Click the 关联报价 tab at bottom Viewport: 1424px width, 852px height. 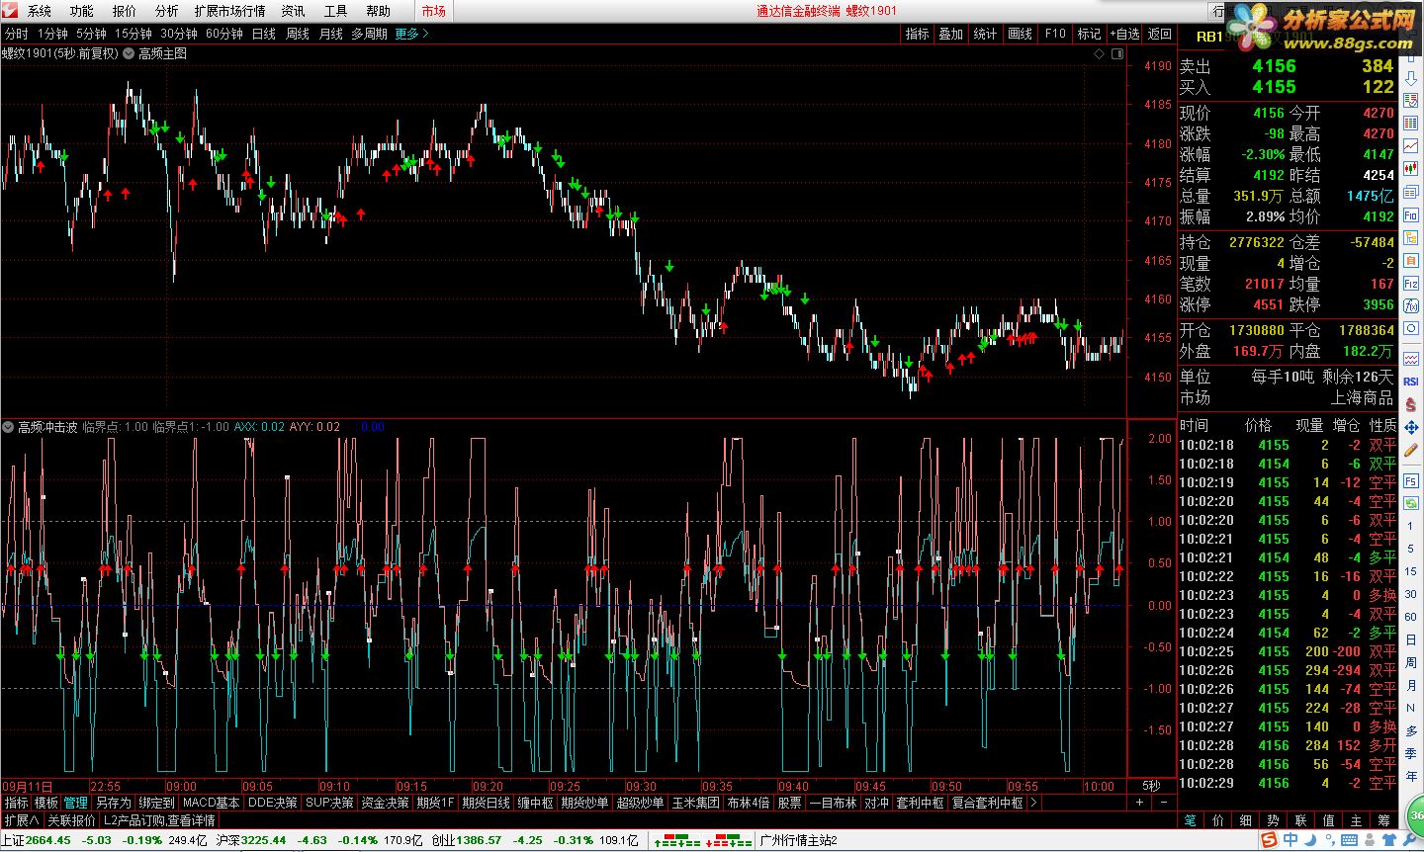pyautogui.click(x=71, y=820)
